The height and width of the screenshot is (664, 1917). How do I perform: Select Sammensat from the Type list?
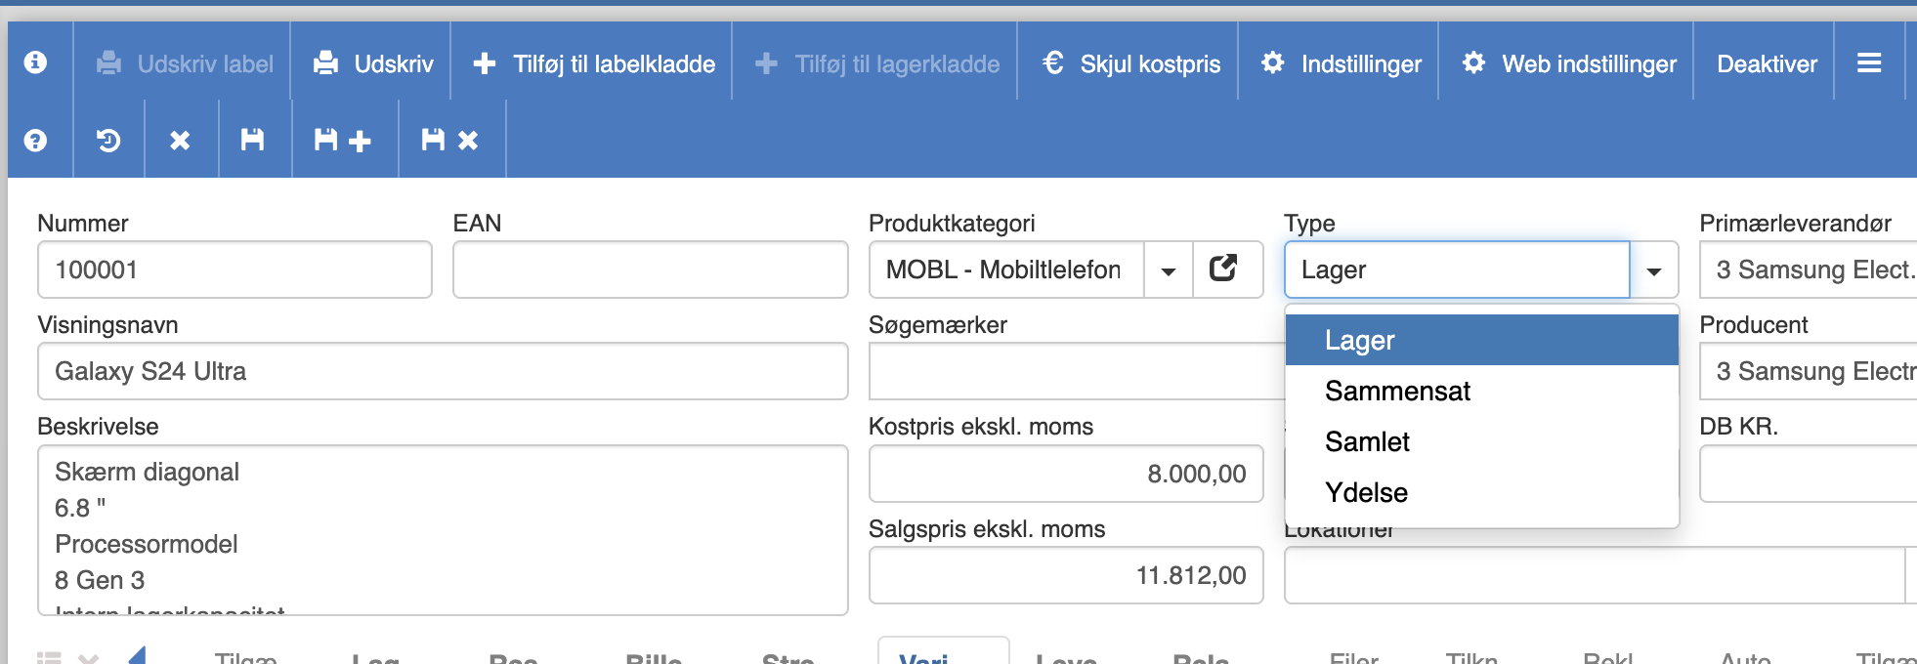[1397, 392]
